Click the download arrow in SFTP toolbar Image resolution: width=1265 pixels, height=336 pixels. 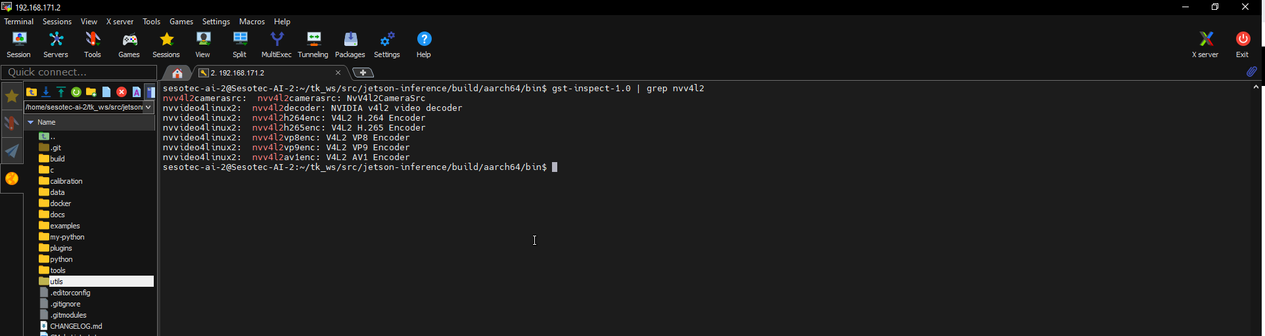46,92
